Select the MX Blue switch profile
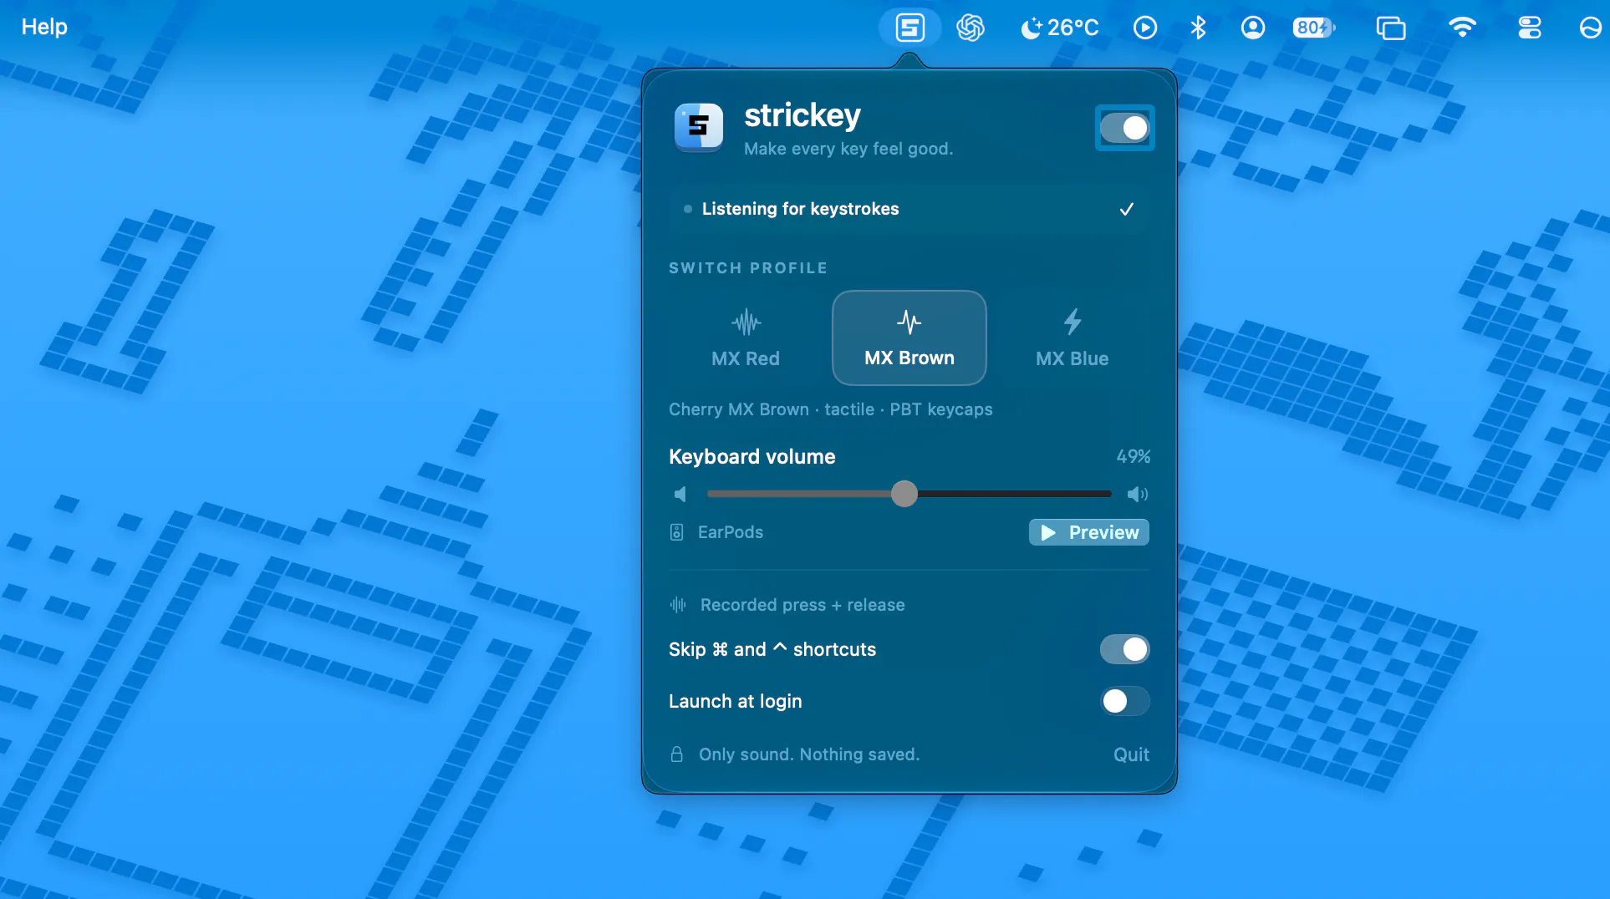Image resolution: width=1610 pixels, height=899 pixels. coord(1072,338)
